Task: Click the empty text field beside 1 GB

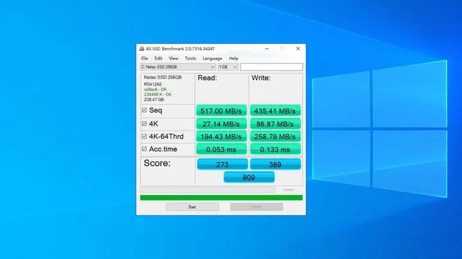Action: point(271,67)
